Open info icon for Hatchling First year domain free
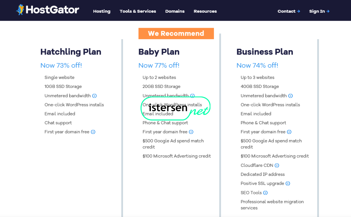The width and height of the screenshot is (351, 217). [x=93, y=132]
